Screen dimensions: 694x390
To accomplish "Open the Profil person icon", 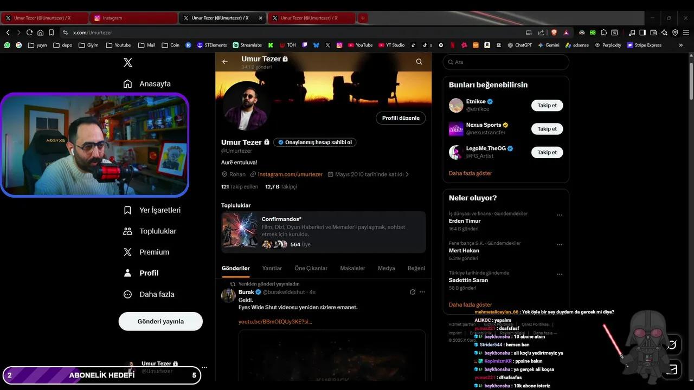I will pos(128,272).
